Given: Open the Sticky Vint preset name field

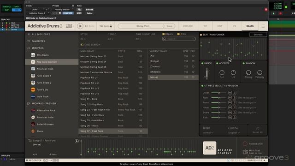Looking at the screenshot, I should pos(142,26).
